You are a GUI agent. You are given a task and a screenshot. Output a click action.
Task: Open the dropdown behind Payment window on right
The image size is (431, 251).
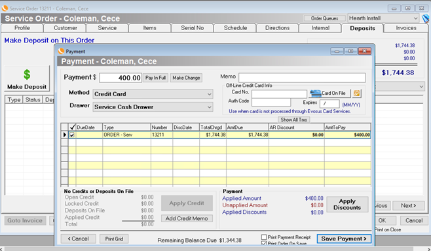421,87
